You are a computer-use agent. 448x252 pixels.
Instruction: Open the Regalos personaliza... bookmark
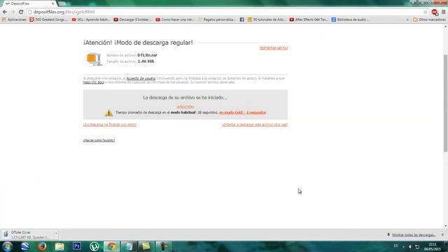point(216,20)
